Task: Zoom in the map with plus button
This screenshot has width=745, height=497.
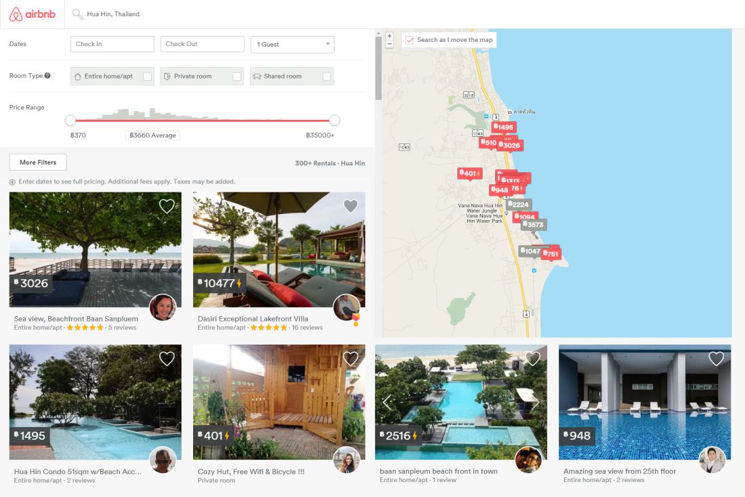Action: (389, 36)
